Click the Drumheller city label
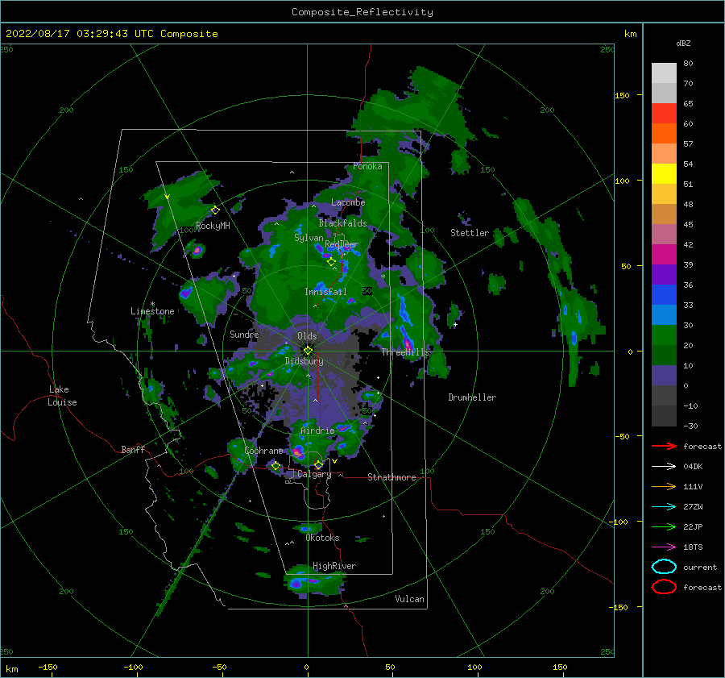This screenshot has height=678, width=725. click(x=472, y=397)
